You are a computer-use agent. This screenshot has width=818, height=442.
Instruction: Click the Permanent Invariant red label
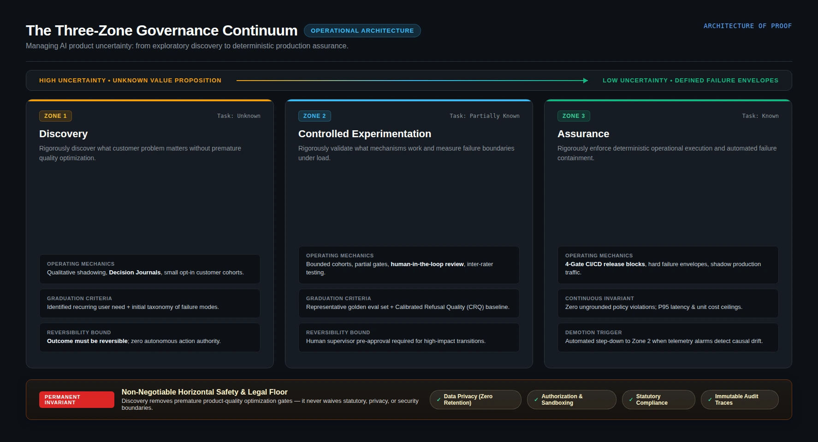77,400
